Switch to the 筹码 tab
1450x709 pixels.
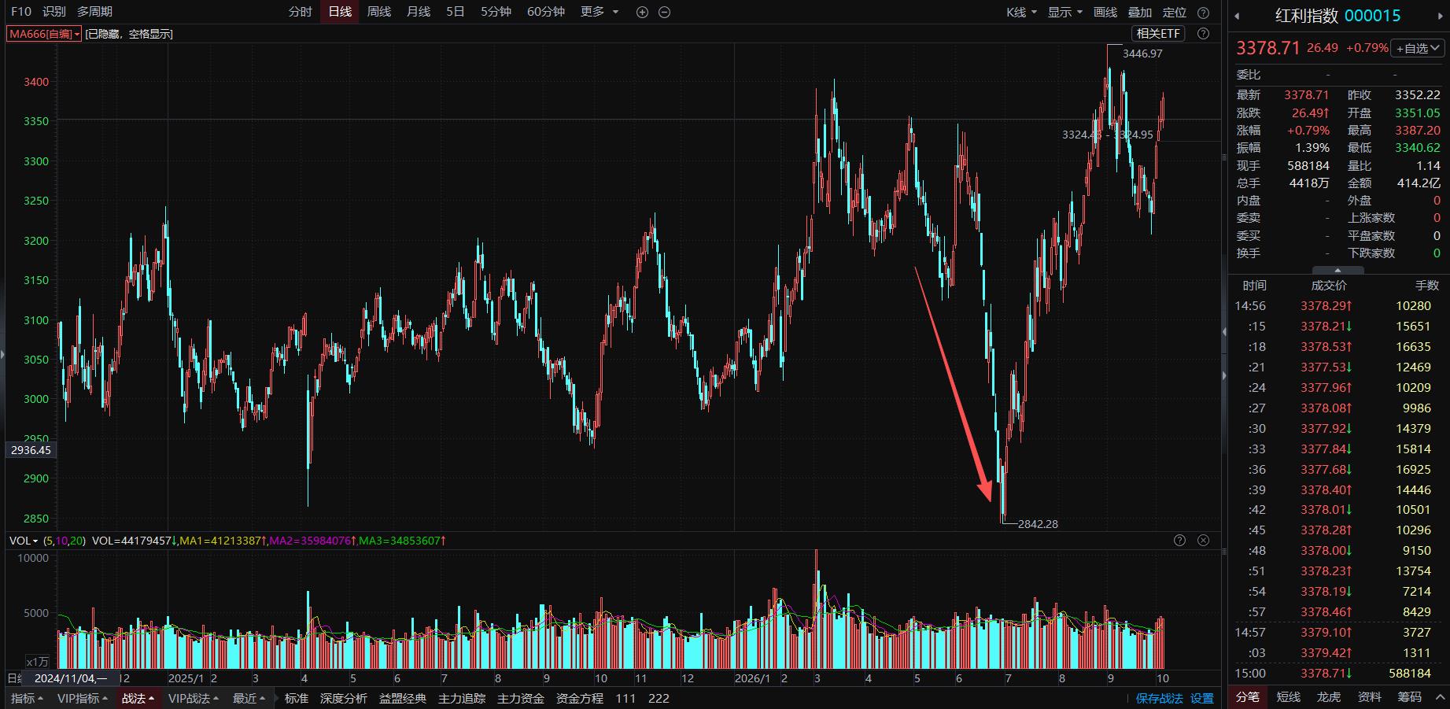[1410, 696]
